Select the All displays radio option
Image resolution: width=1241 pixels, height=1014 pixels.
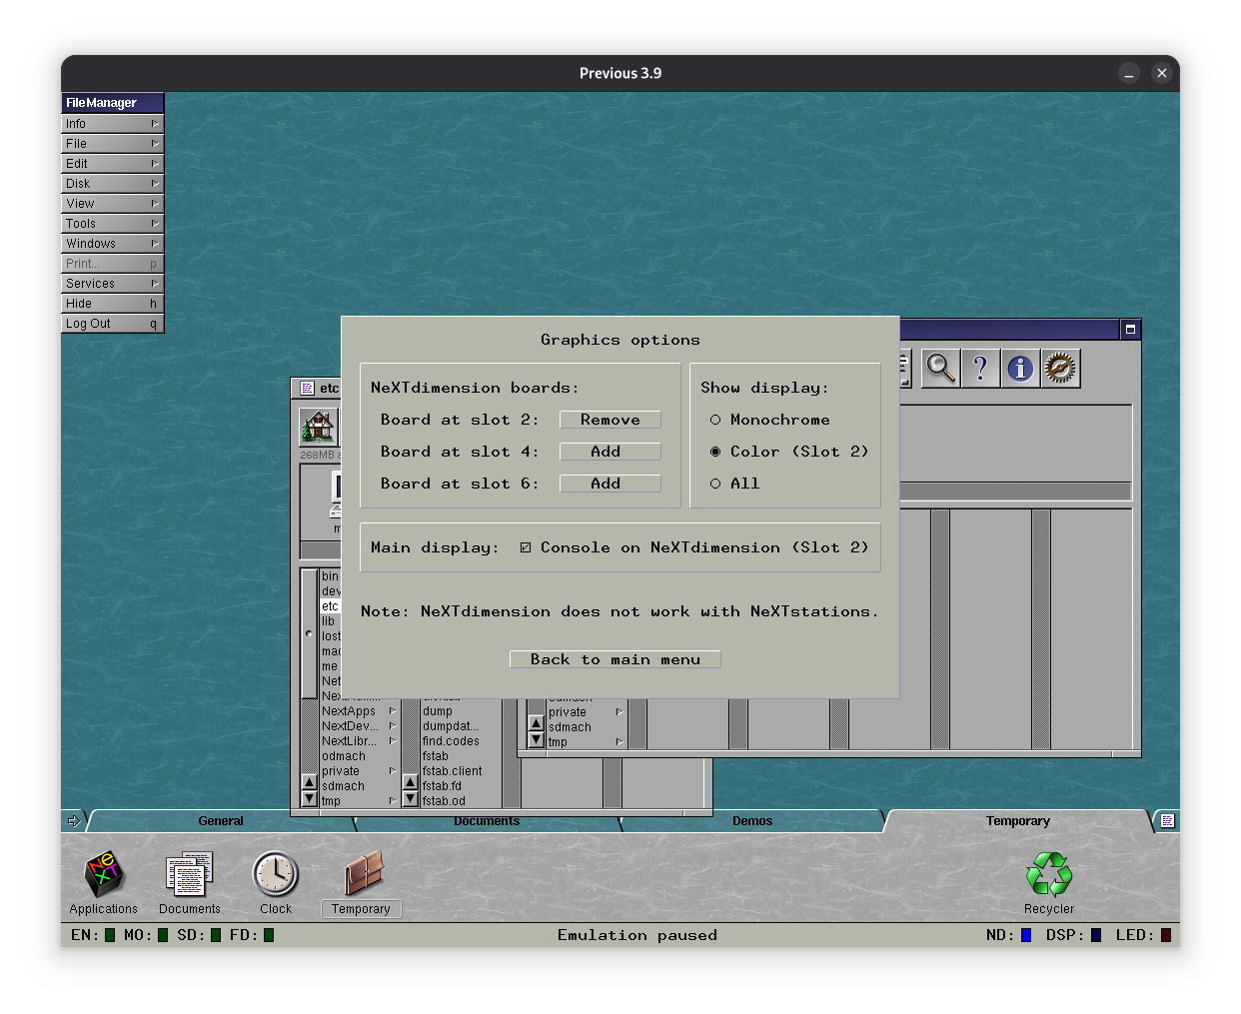click(x=715, y=485)
